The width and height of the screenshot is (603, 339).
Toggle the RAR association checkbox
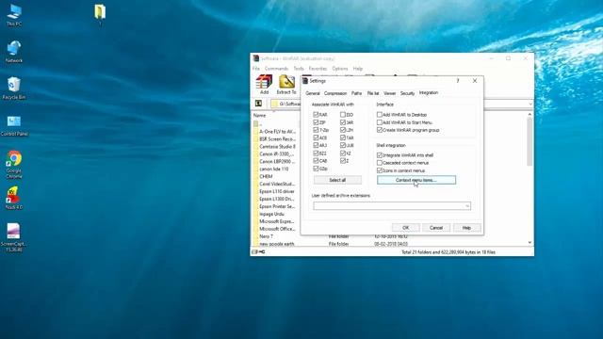[x=316, y=115]
